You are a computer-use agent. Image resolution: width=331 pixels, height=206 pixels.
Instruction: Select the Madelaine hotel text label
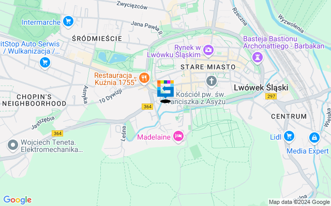[154, 137]
